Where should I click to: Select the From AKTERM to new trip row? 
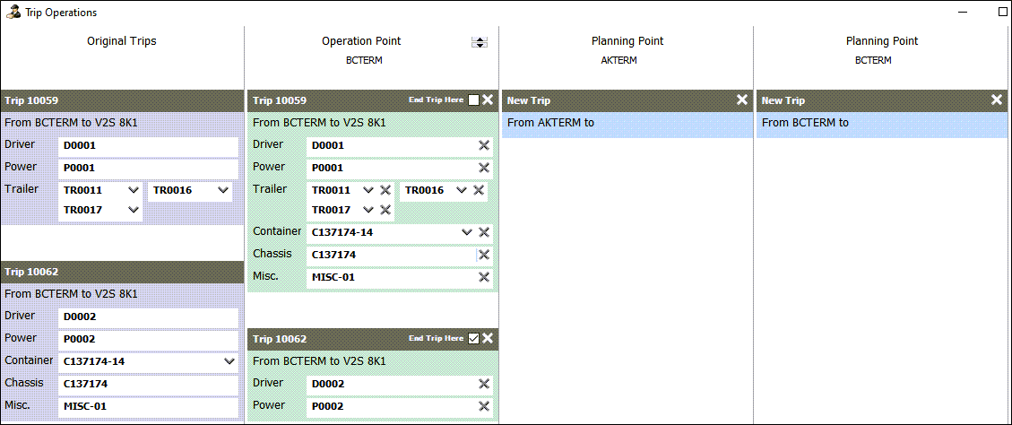[x=626, y=123]
